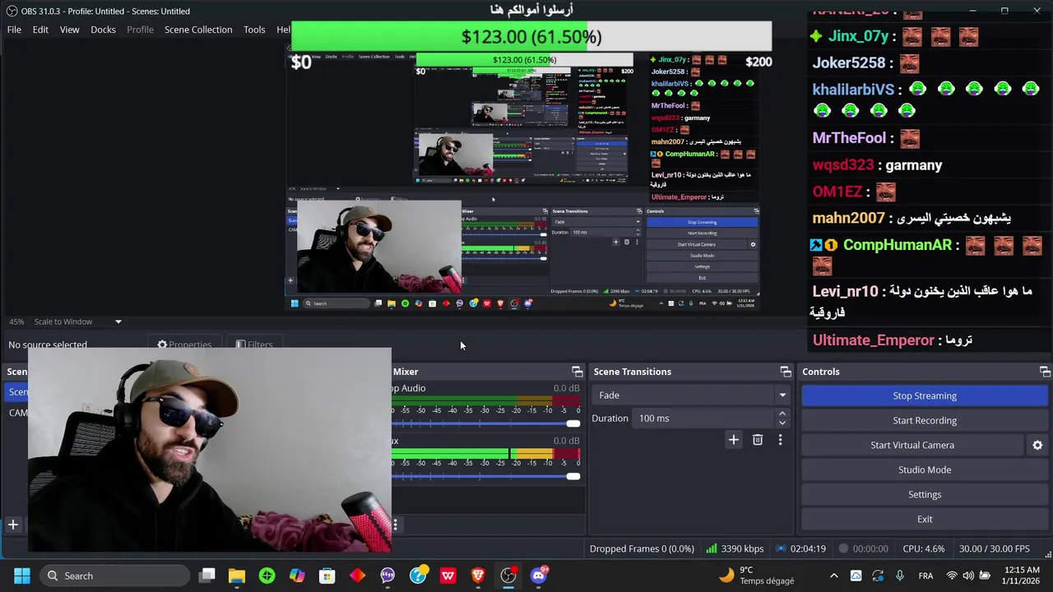Undock the Scene Transitions panel
This screenshot has width=1053, height=592.
[786, 372]
